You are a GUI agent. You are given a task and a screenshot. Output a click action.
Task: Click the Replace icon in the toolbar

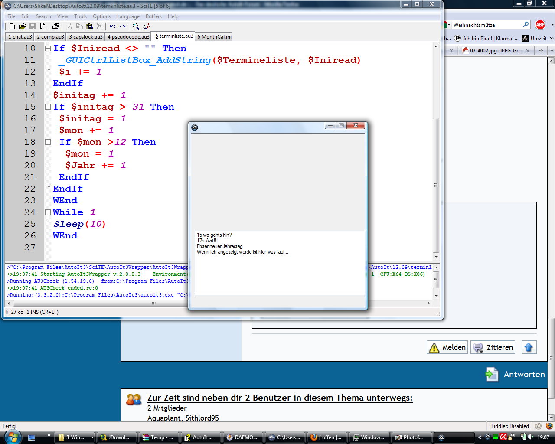[x=146, y=26]
